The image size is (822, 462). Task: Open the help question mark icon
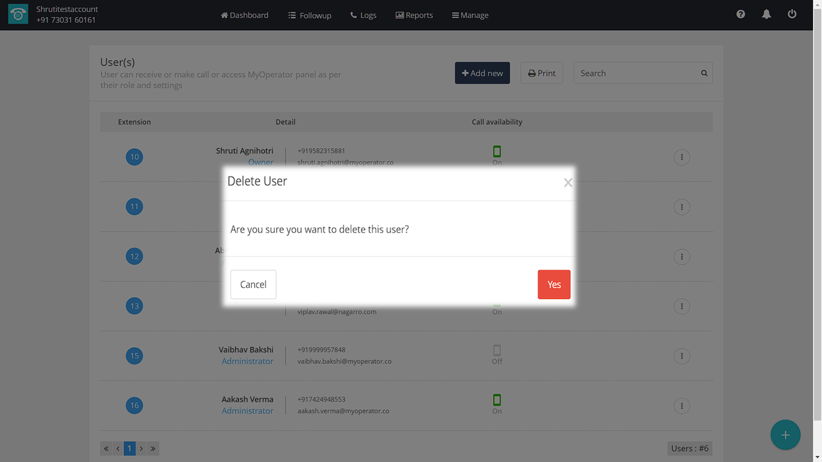tap(740, 14)
